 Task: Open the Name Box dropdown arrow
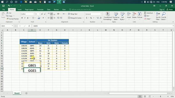coord(12,26)
